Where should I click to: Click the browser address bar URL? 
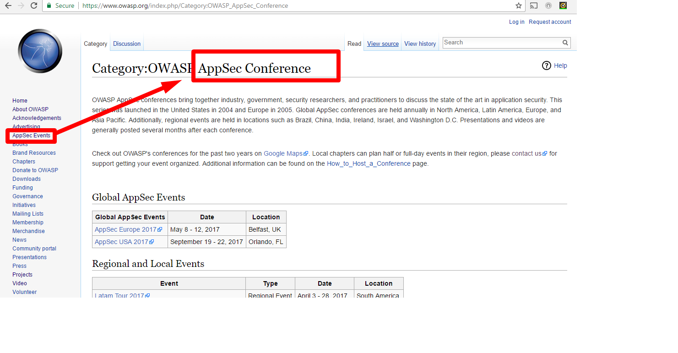(185, 5)
